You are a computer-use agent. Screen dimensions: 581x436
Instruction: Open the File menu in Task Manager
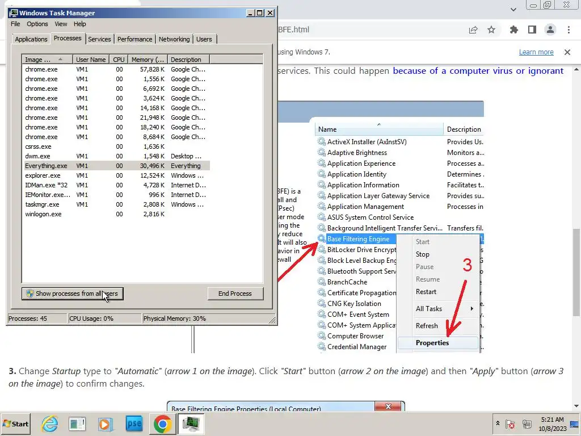tap(15, 24)
